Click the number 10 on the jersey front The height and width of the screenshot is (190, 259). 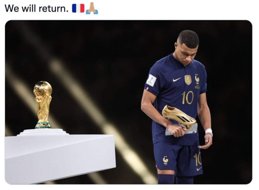188,98
